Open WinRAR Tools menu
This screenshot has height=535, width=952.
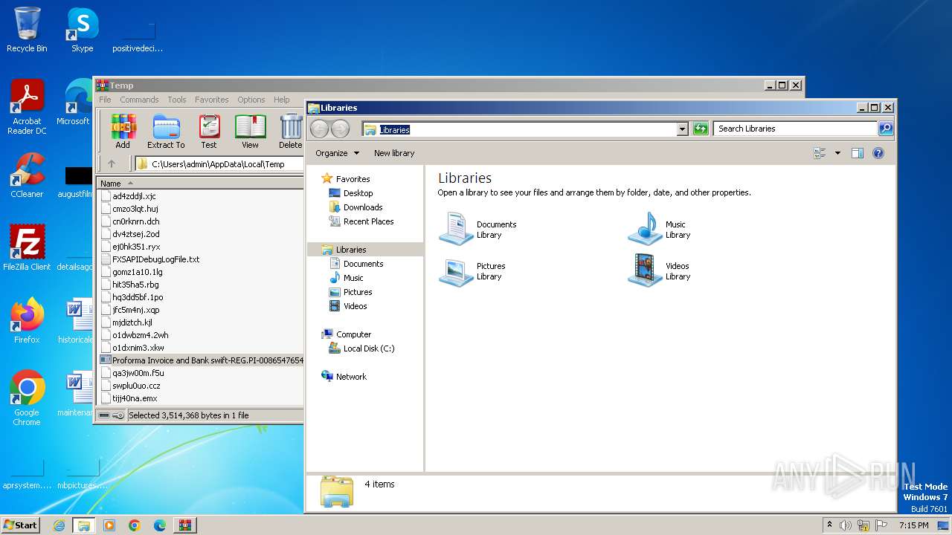point(177,100)
